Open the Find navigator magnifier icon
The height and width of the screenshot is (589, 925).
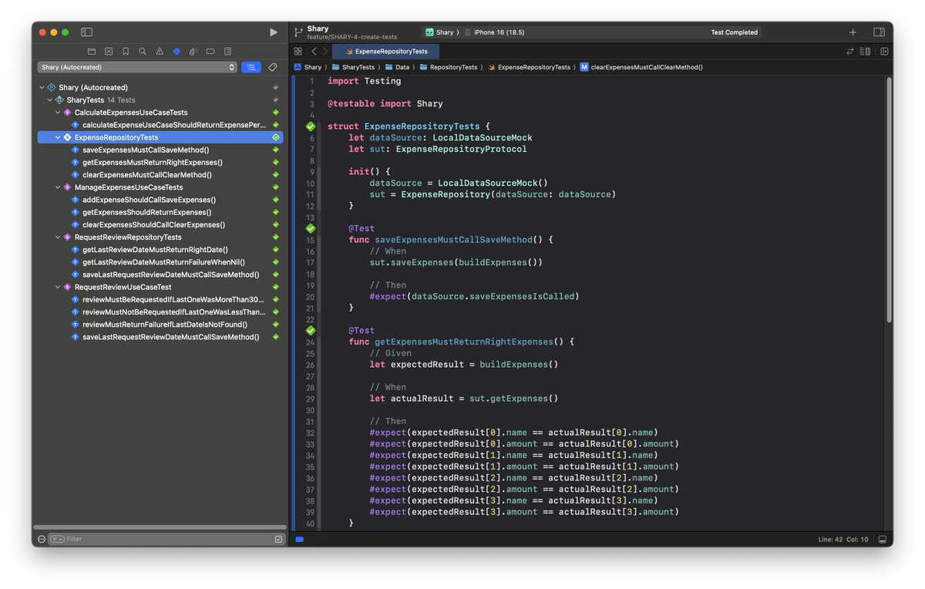(143, 52)
